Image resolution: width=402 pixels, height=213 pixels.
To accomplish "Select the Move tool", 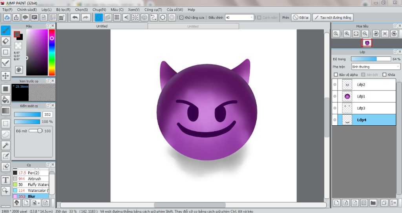I will (5, 76).
